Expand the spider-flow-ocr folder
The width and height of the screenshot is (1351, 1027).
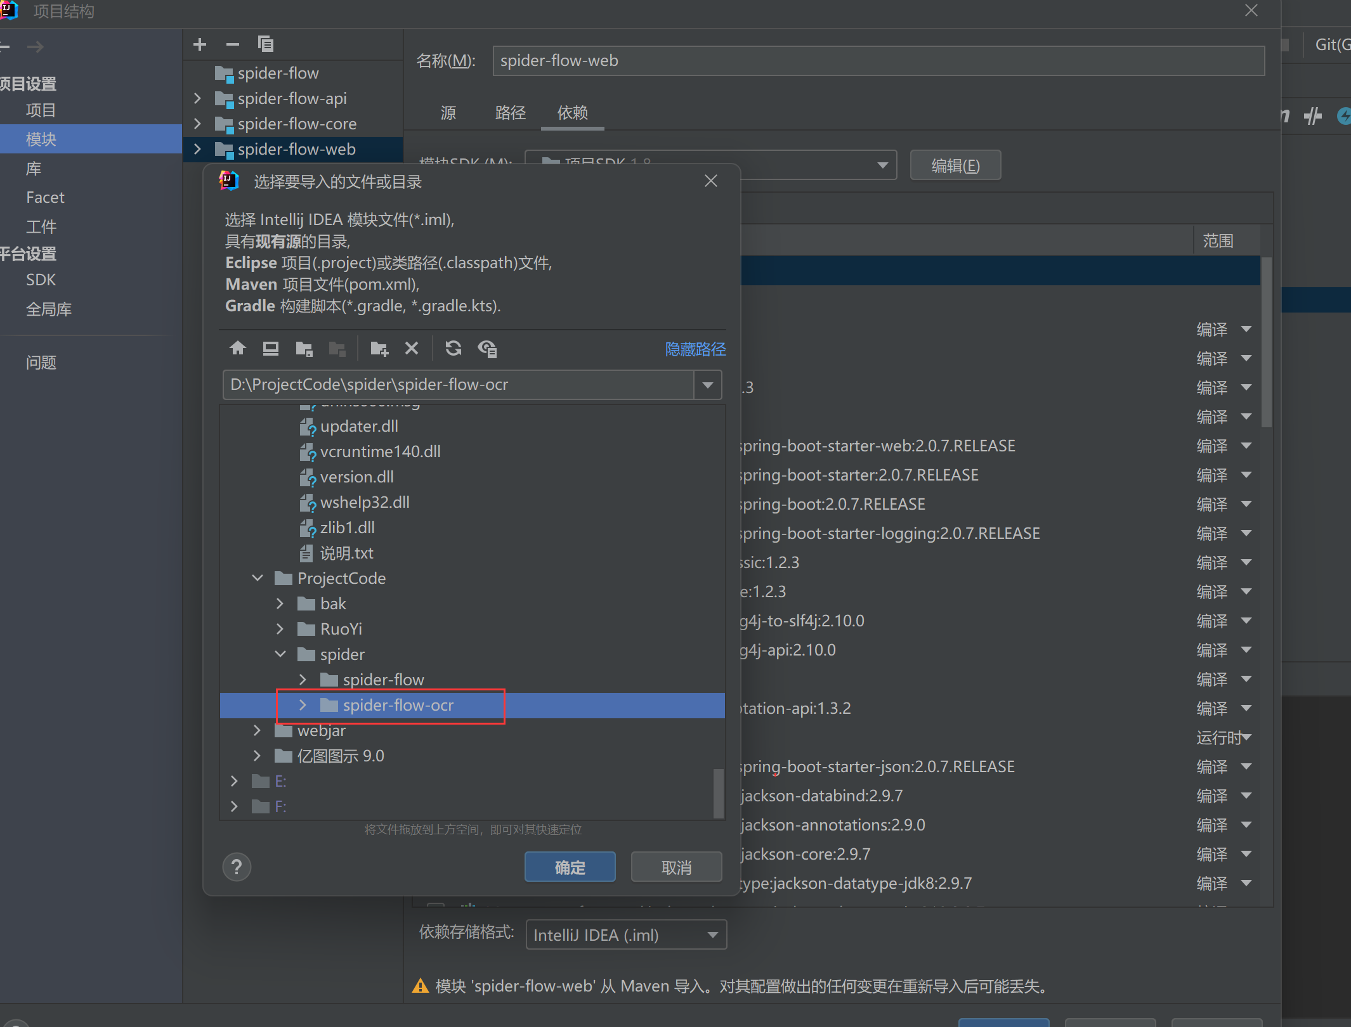coord(303,705)
